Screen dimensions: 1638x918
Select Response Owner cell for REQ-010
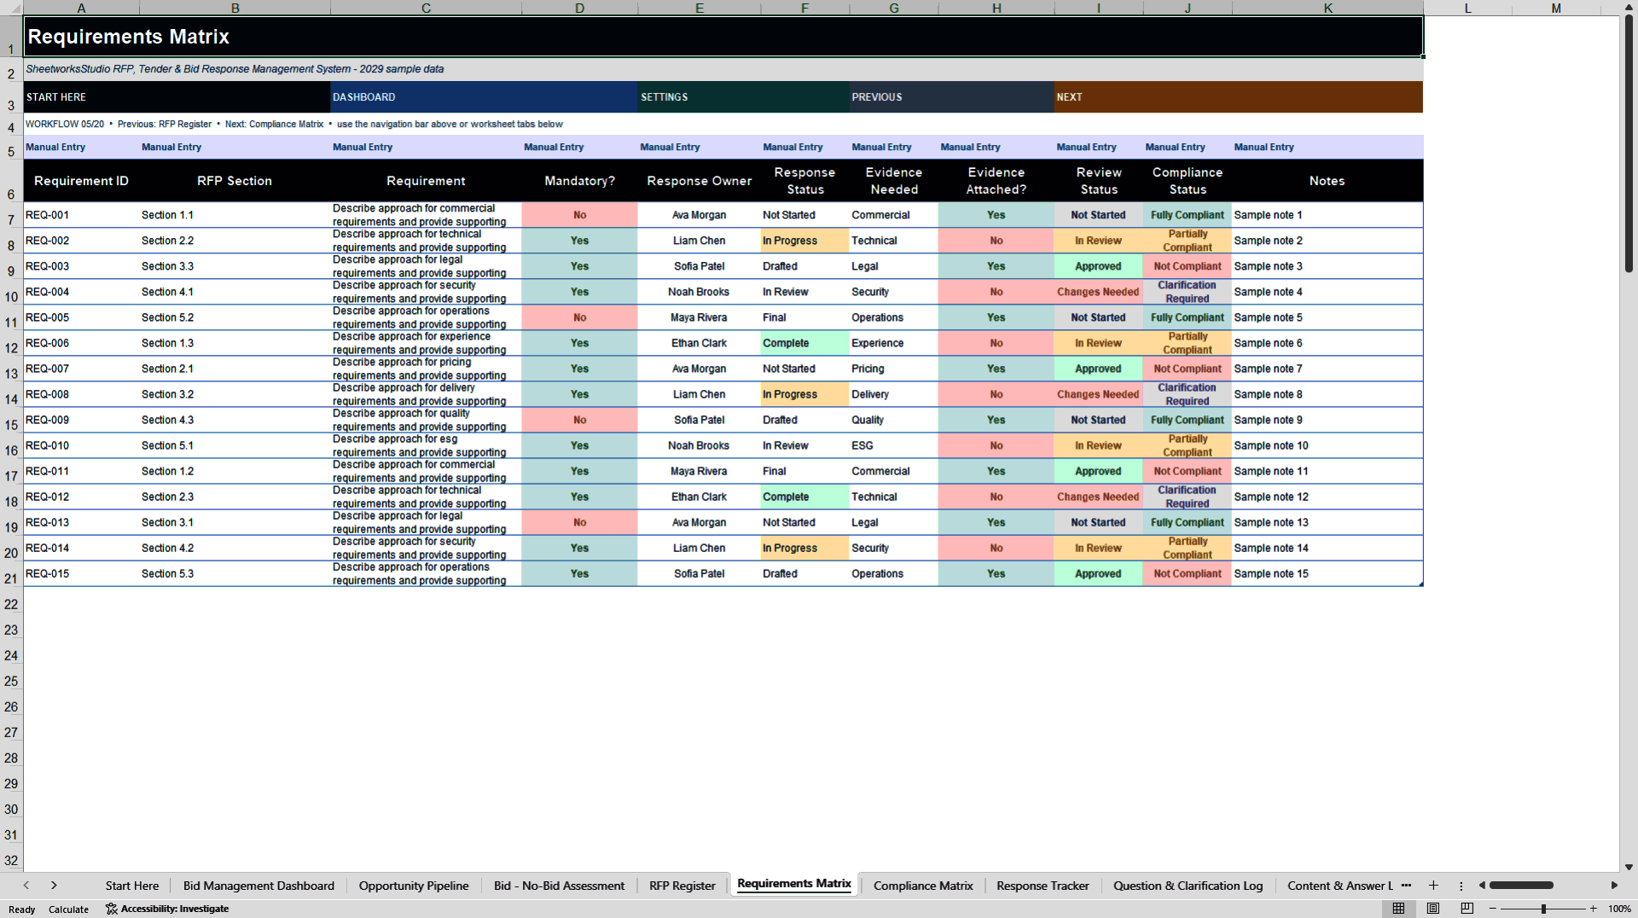click(699, 445)
